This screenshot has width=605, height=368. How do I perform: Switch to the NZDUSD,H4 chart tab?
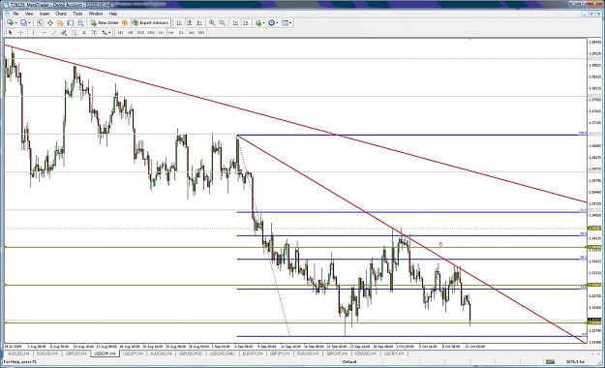click(x=365, y=353)
